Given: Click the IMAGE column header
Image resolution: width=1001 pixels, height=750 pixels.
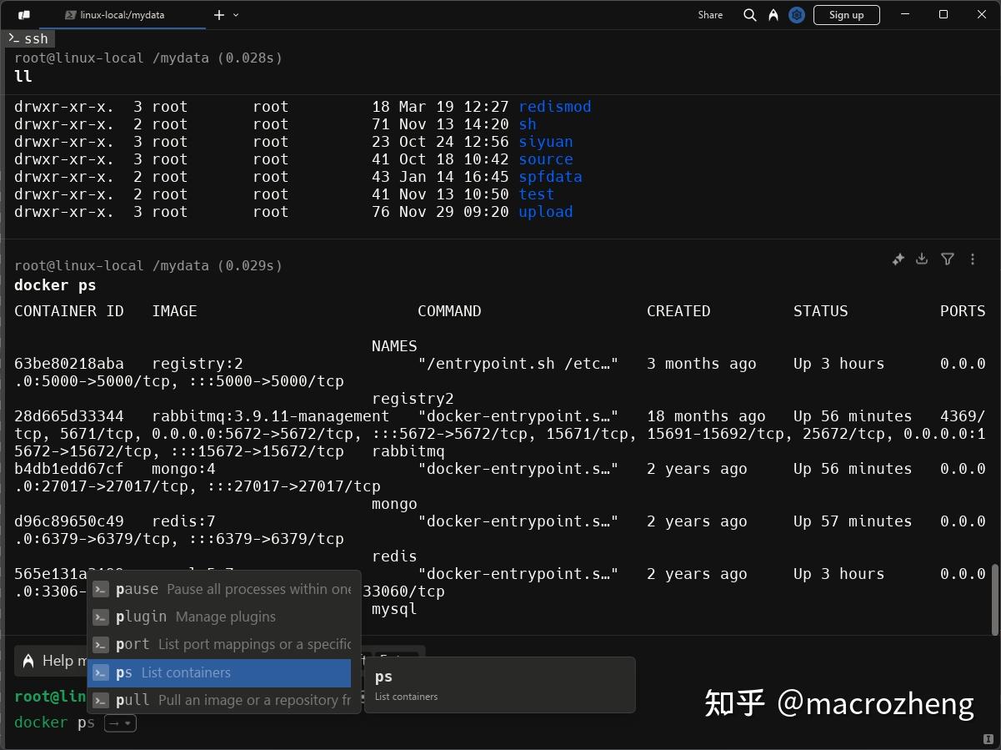Looking at the screenshot, I should pos(174,311).
